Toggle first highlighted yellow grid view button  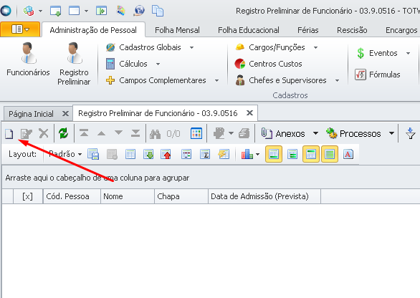click(x=274, y=154)
